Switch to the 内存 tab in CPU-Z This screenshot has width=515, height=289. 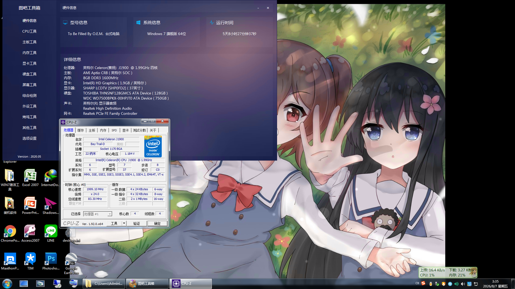click(103, 130)
